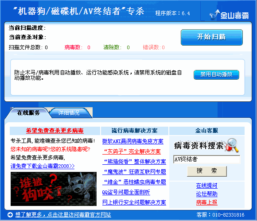Open the 病毒上报 link
Image resolution: width=257 pixels, height=221 pixels.
[206, 202]
